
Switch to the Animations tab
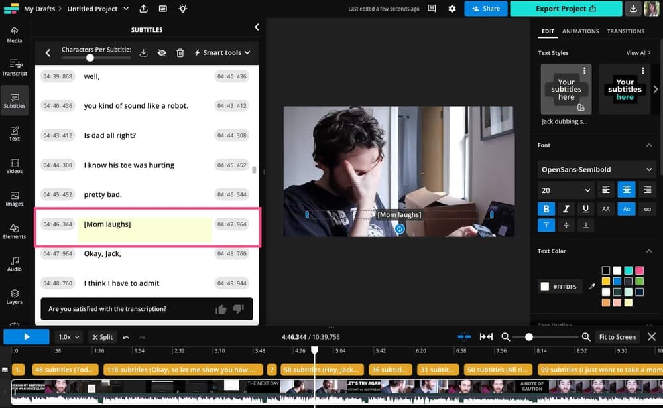pyautogui.click(x=580, y=31)
